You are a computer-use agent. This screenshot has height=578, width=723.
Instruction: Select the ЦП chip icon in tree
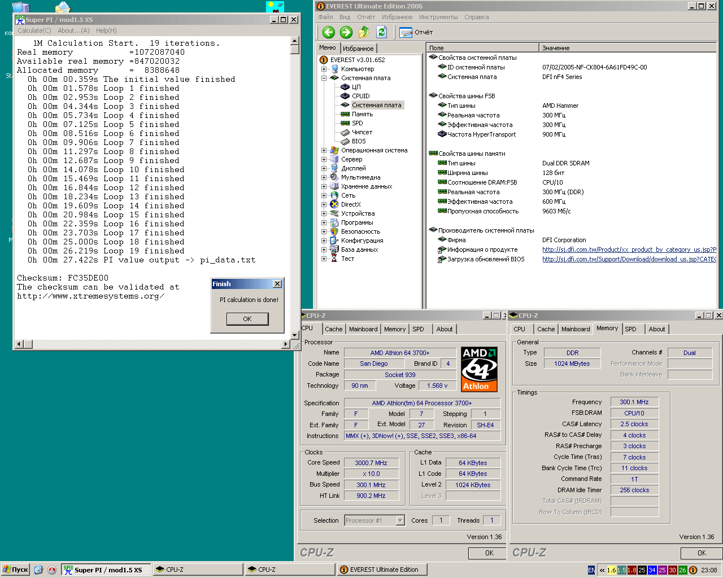coord(345,87)
